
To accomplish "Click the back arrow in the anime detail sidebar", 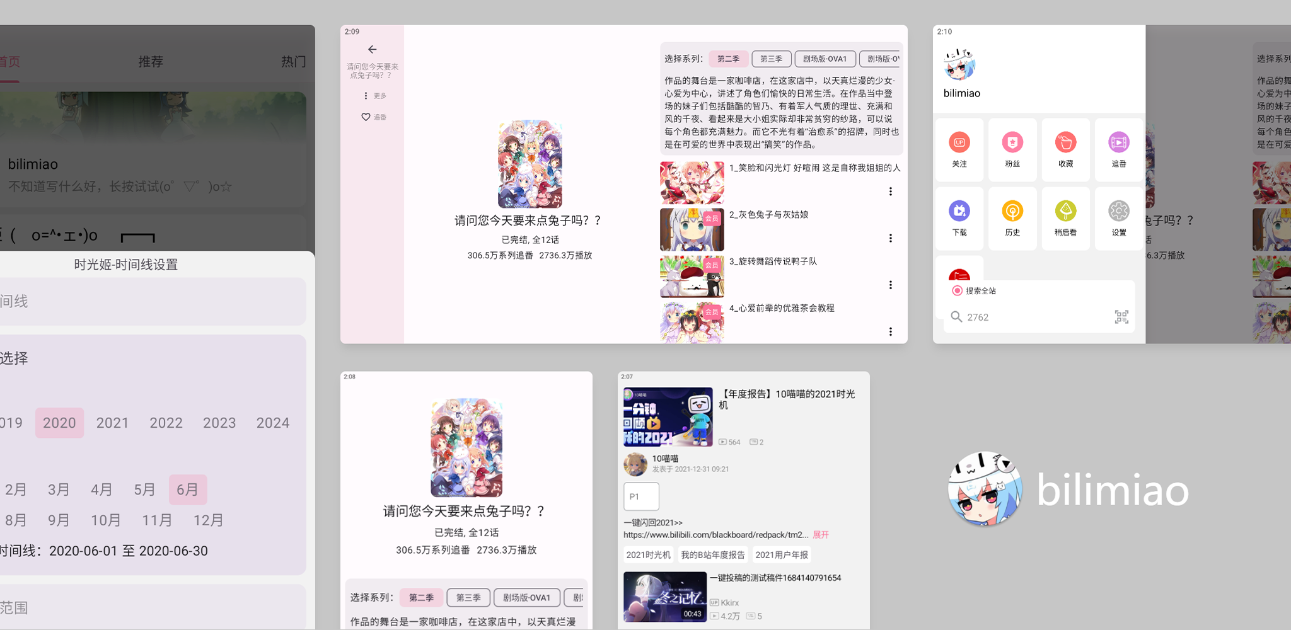I will (x=372, y=49).
